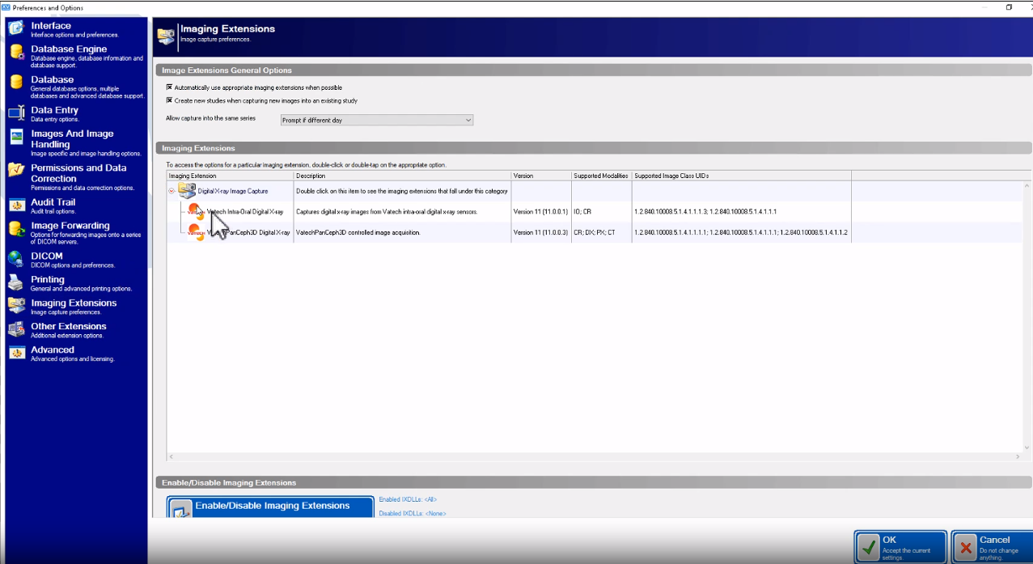Click the Supported Modalities column header
The height and width of the screenshot is (564, 1033).
601,176
